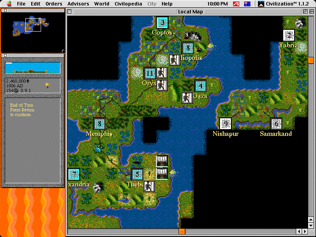
Task: Select soldier unit below Thebes city
Action: (x=149, y=186)
